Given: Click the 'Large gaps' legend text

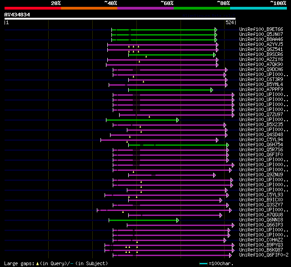Looking at the screenshot, I should [19, 263].
